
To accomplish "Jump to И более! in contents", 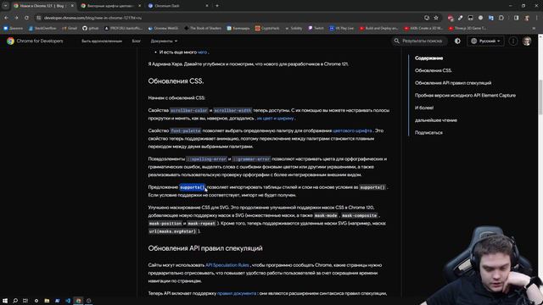I will (424, 108).
